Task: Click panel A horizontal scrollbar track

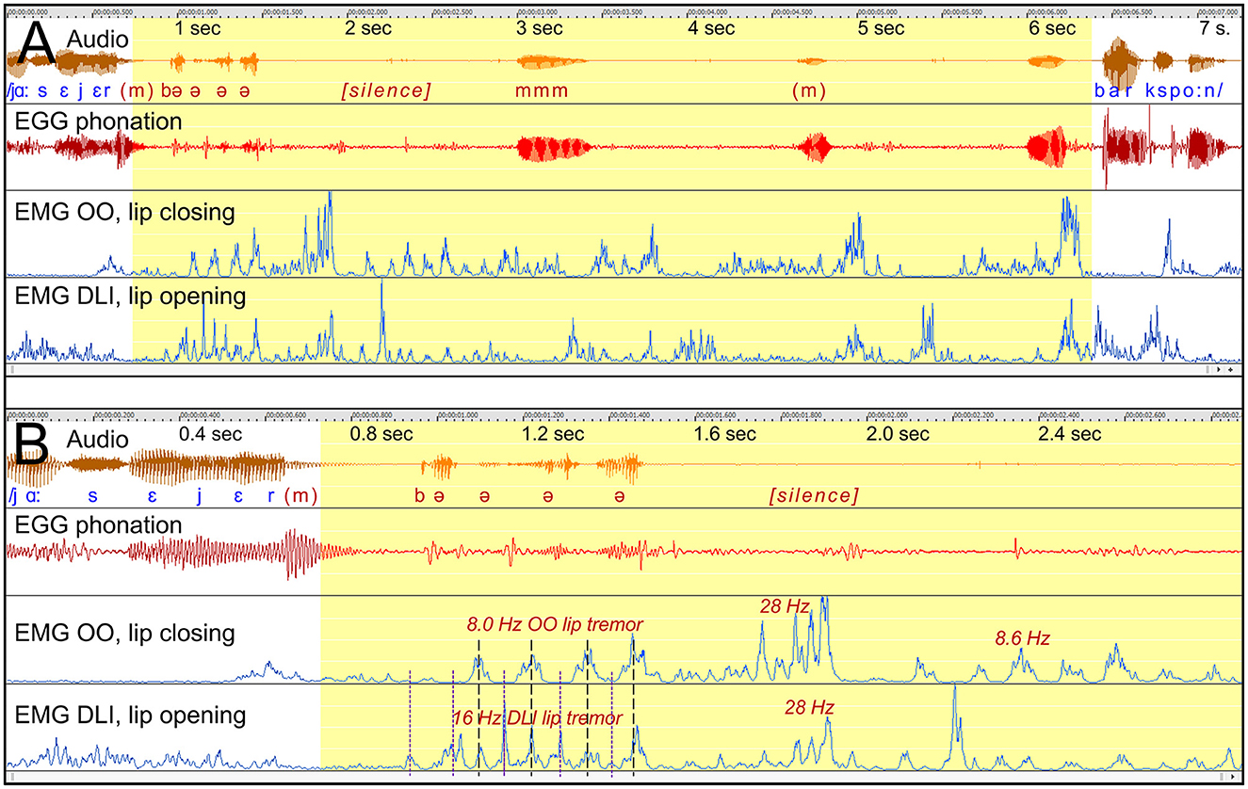Action: click(608, 370)
